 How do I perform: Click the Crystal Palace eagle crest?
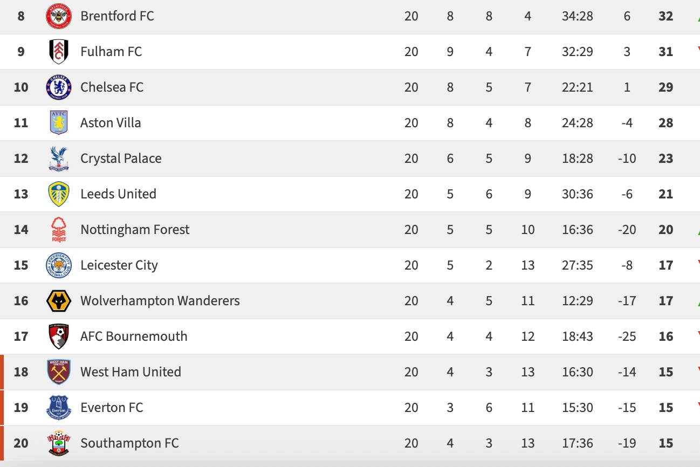(58, 159)
